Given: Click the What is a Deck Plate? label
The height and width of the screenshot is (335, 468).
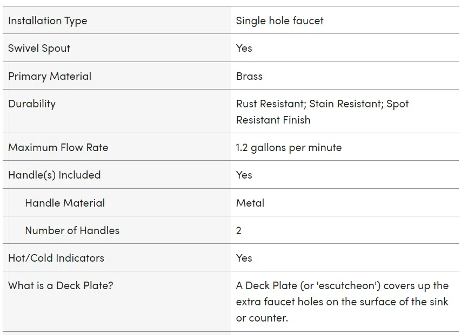Looking at the screenshot, I should coord(61,285).
